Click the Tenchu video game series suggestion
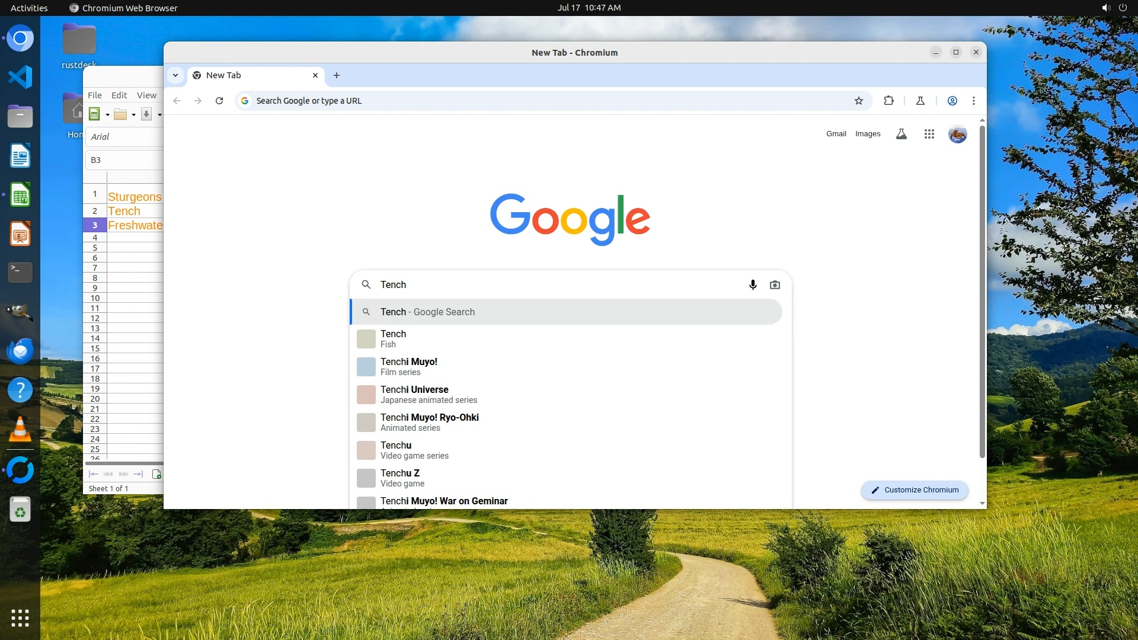Image resolution: width=1138 pixels, height=640 pixels. tap(414, 450)
